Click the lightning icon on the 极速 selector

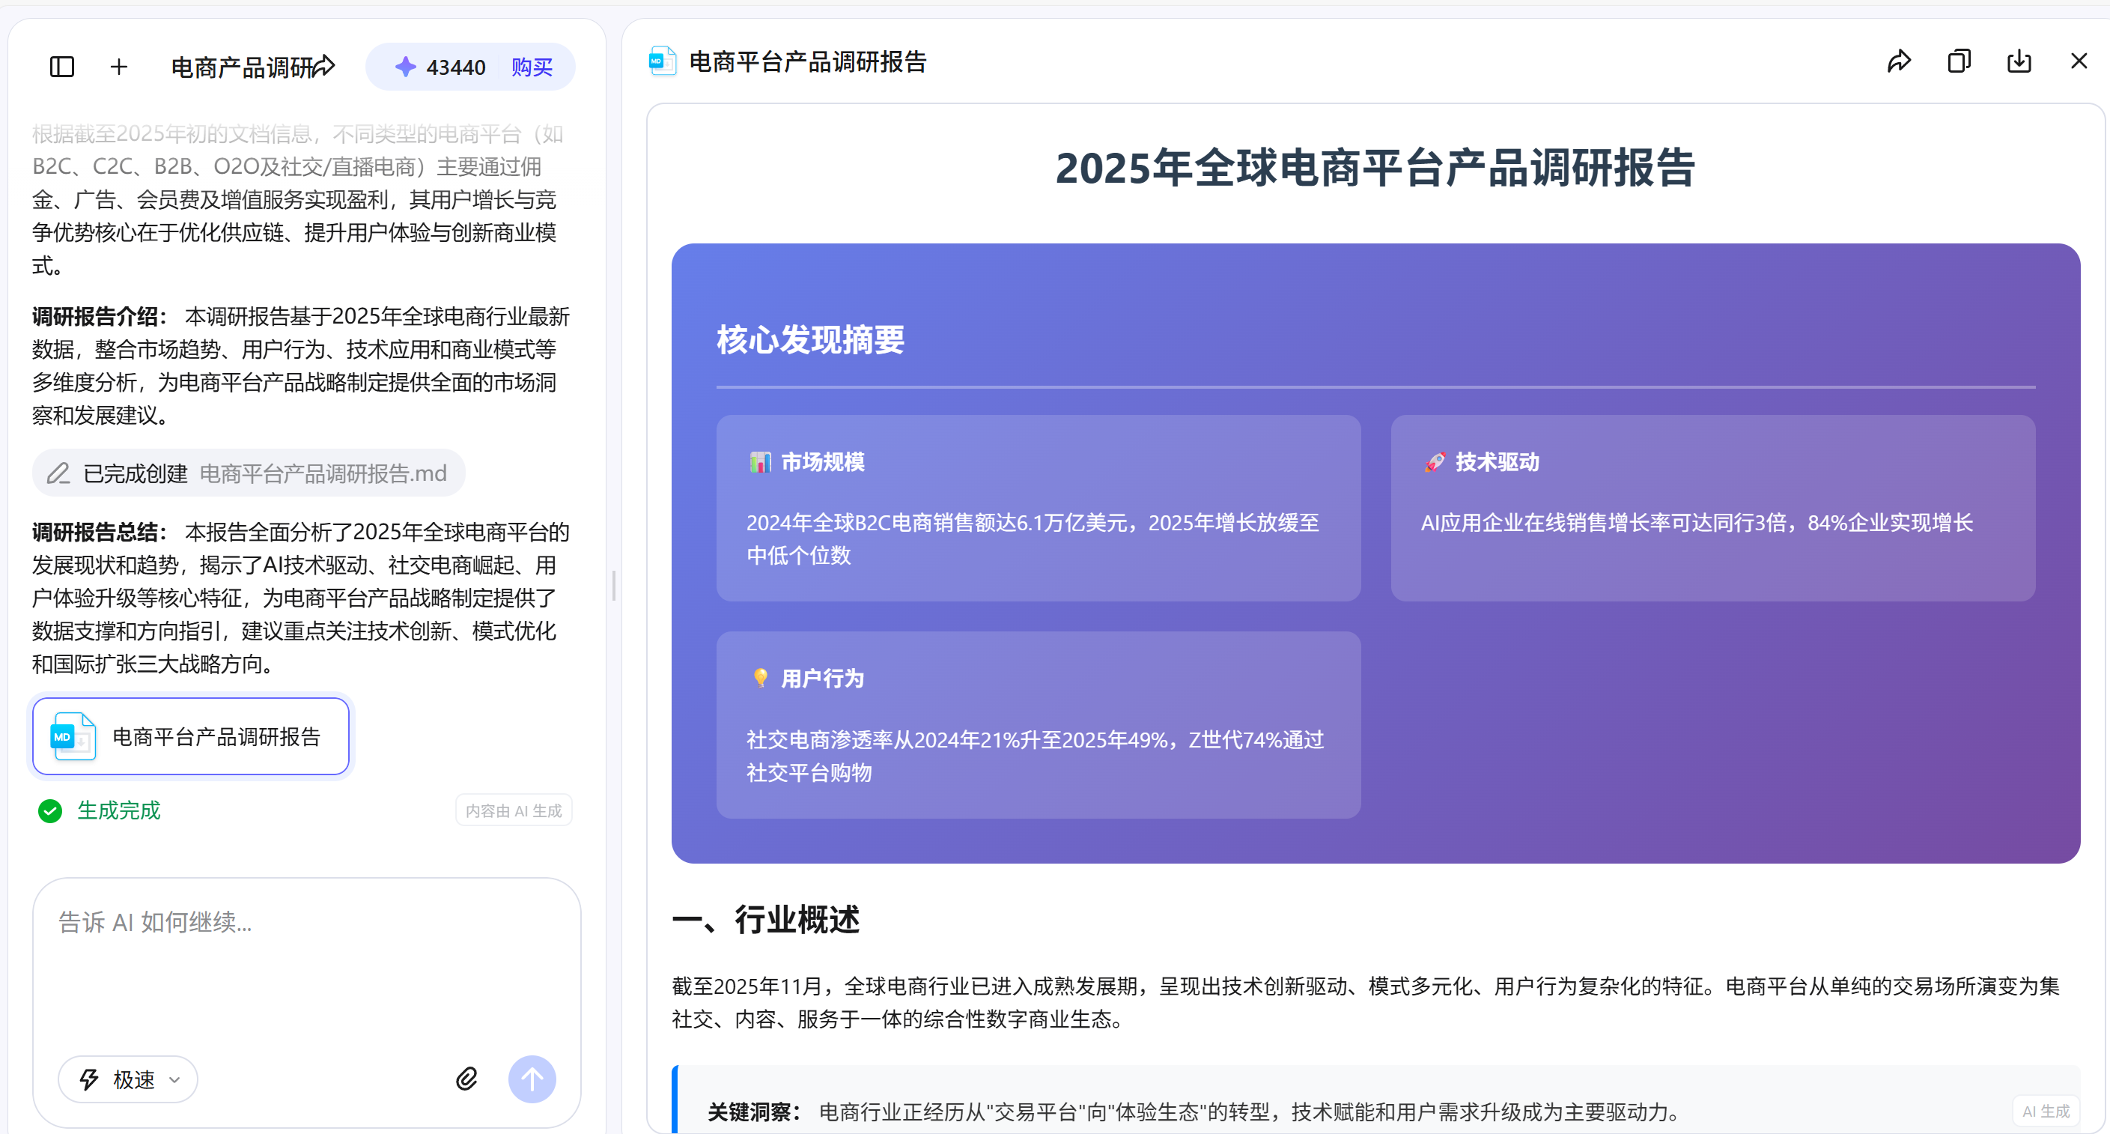91,1079
